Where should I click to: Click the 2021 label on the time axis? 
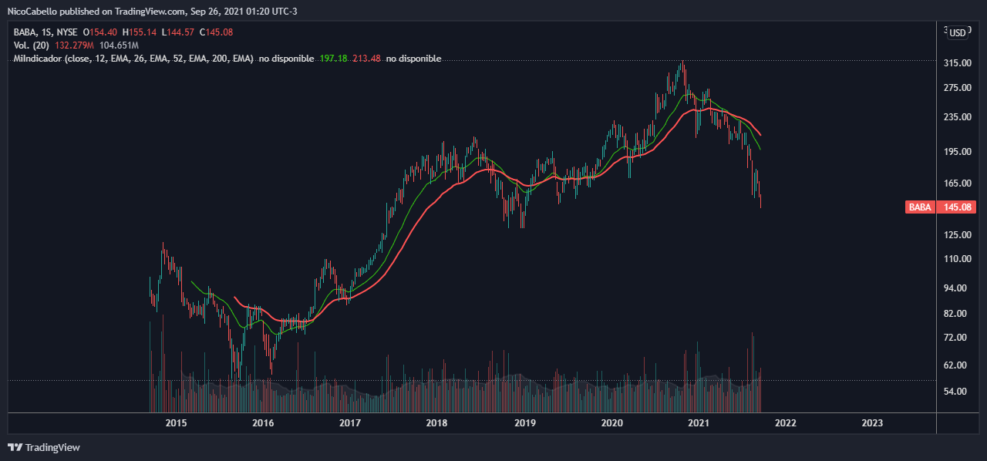click(699, 423)
